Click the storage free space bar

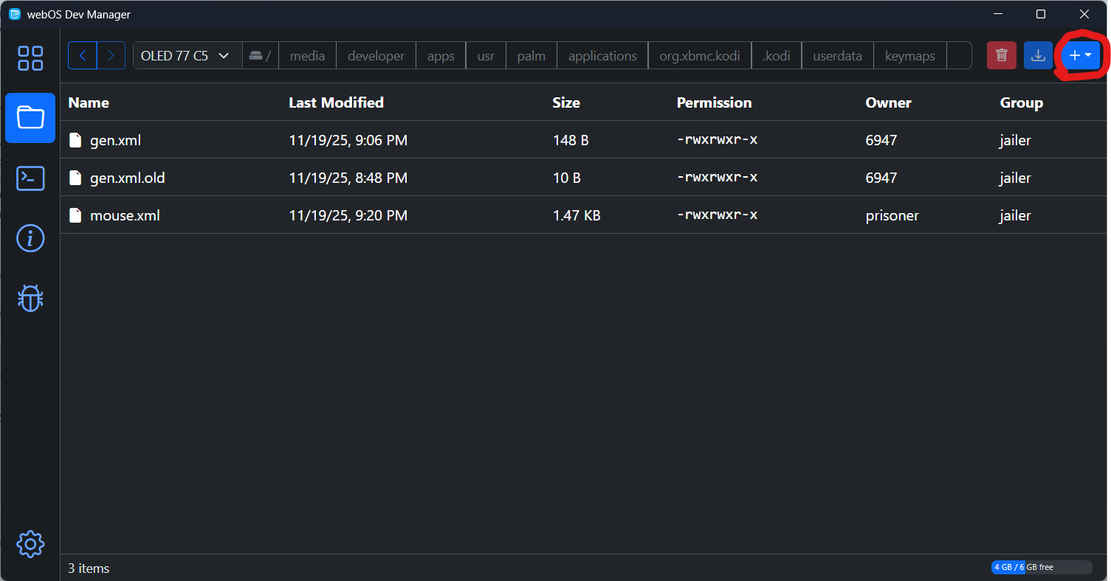pyautogui.click(x=1041, y=567)
